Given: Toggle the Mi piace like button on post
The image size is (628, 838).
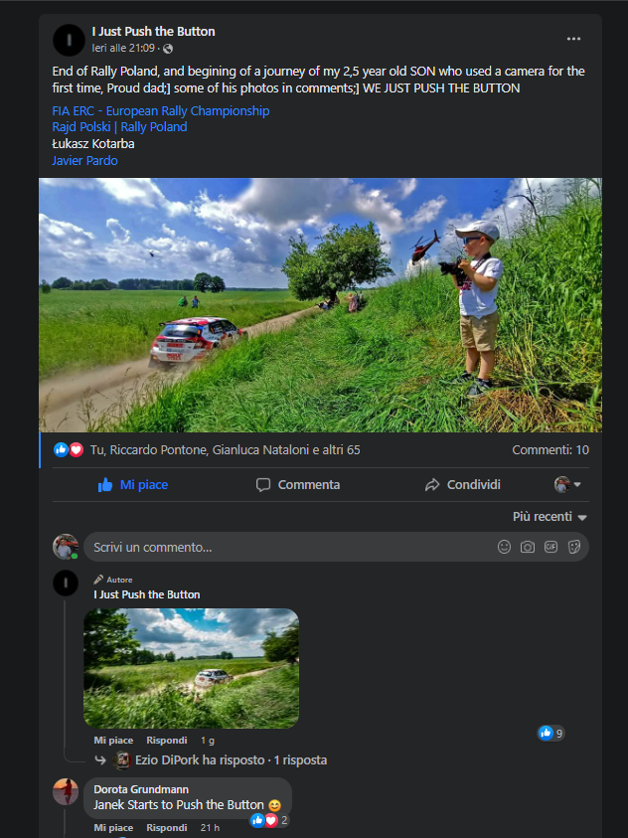Looking at the screenshot, I should pos(133,485).
